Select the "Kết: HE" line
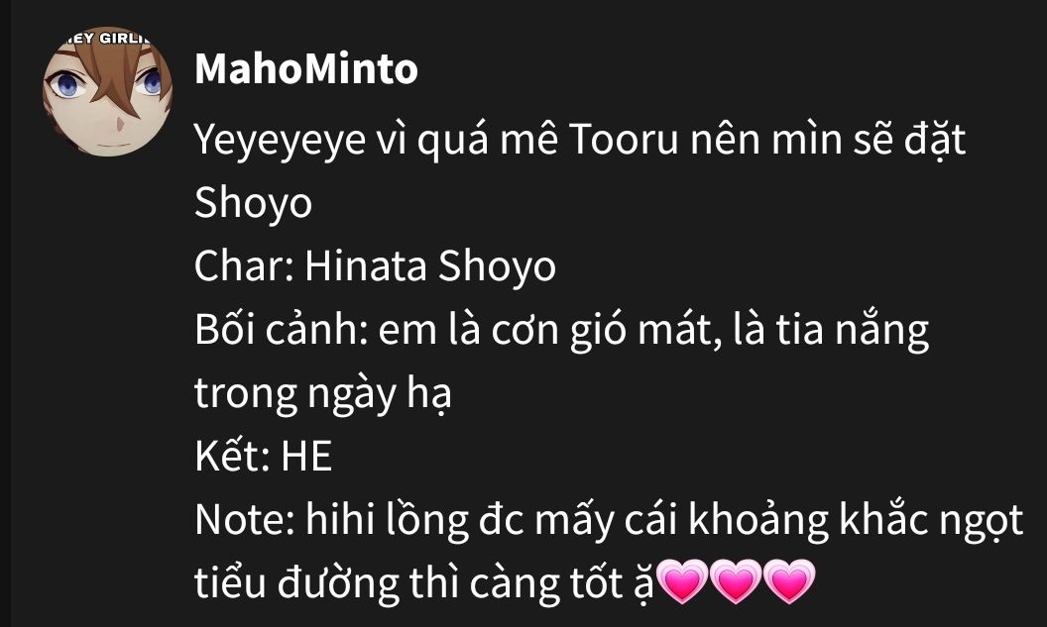Screen dimensions: 1047x627 pos(263,457)
